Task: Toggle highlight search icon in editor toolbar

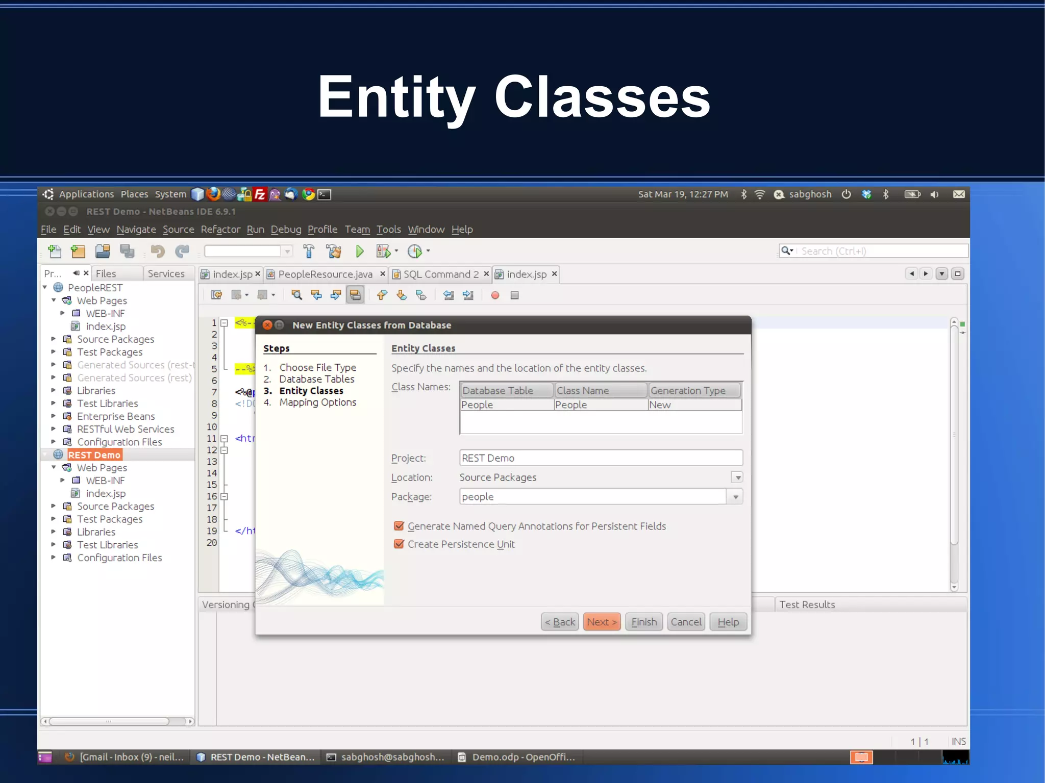Action: click(x=355, y=295)
